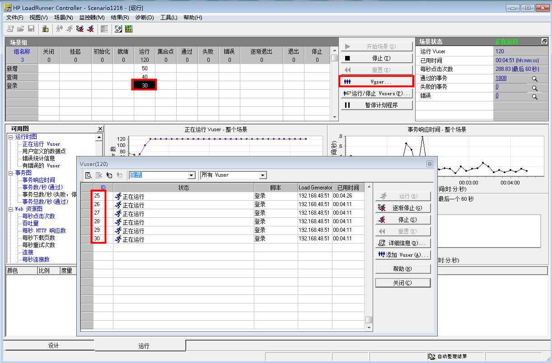Screen dimensions: 552x363
Task: Click the third icon in Vuser dialog toolbar
Action: click(x=109, y=175)
